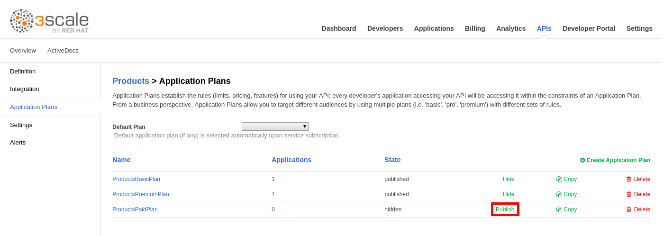Image resolution: width=664 pixels, height=236 pixels.
Task: Sort plans by State column
Action: [x=392, y=160]
